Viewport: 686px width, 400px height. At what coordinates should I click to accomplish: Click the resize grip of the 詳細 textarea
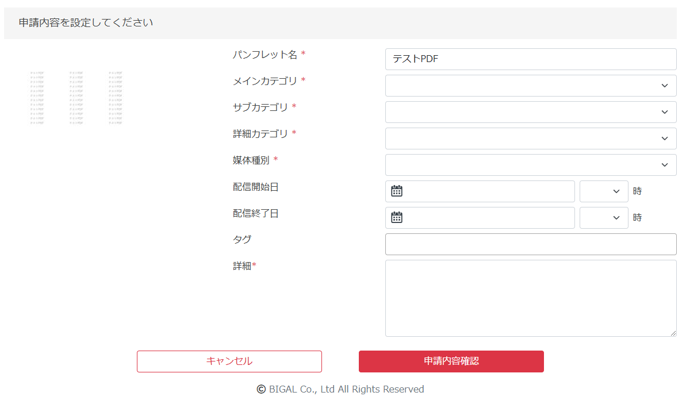pos(673,332)
